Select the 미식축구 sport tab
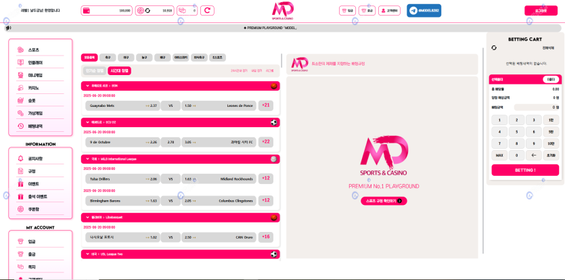The image size is (565, 280). pyautogui.click(x=199, y=57)
